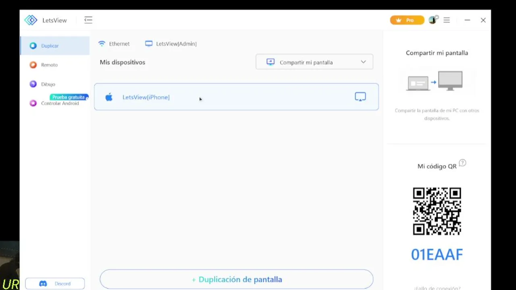Click the LetsView logo icon
Screen dimensions: 516x290
(x=31, y=20)
